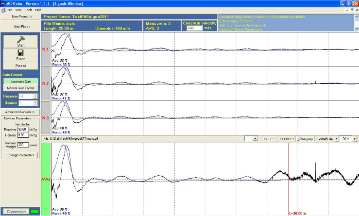
Task: Select the green AVG signal label
Action: [46, 179]
